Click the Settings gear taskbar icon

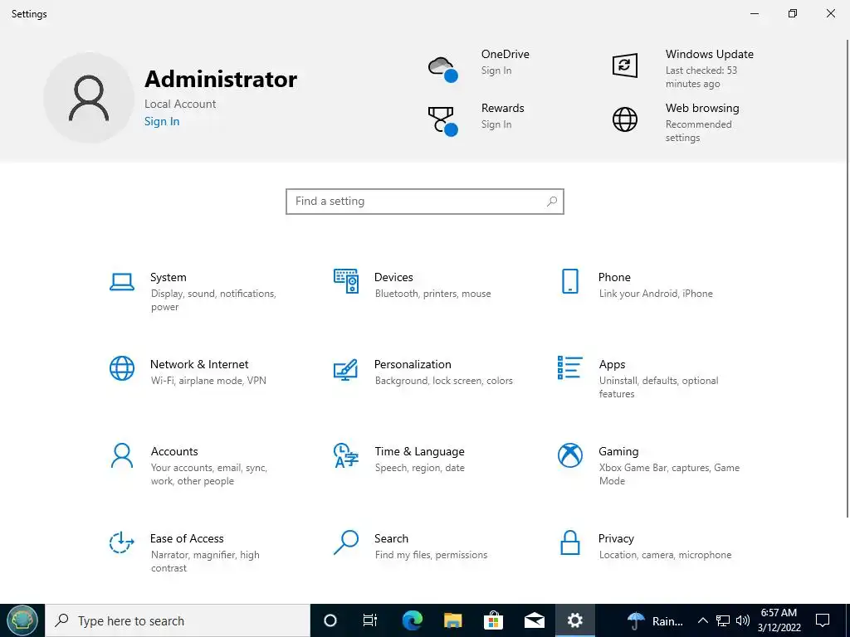point(574,620)
